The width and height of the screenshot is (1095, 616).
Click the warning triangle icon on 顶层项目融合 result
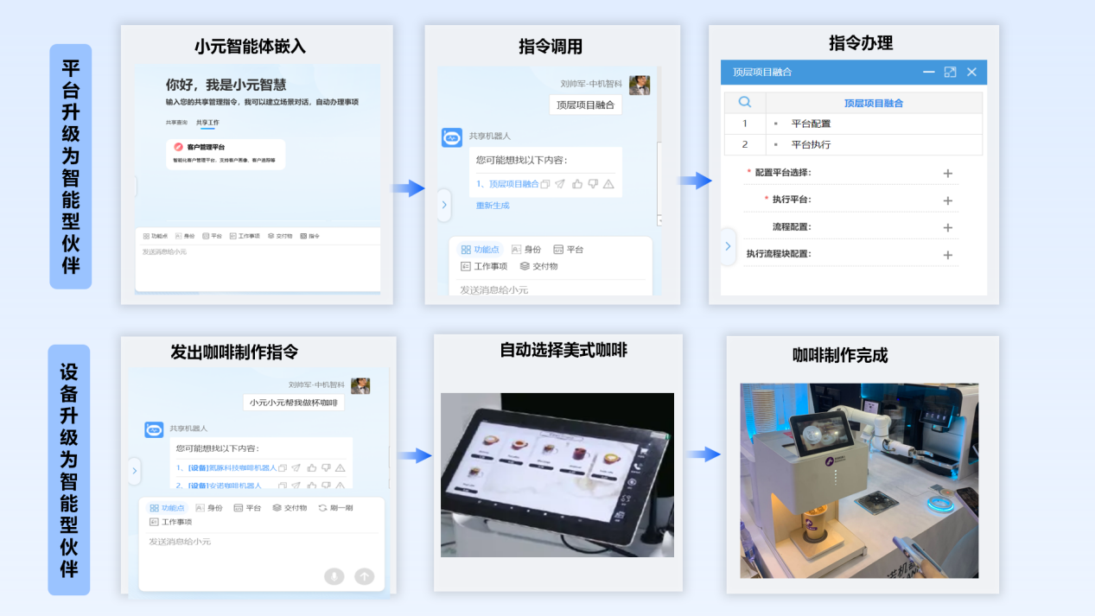click(x=608, y=184)
